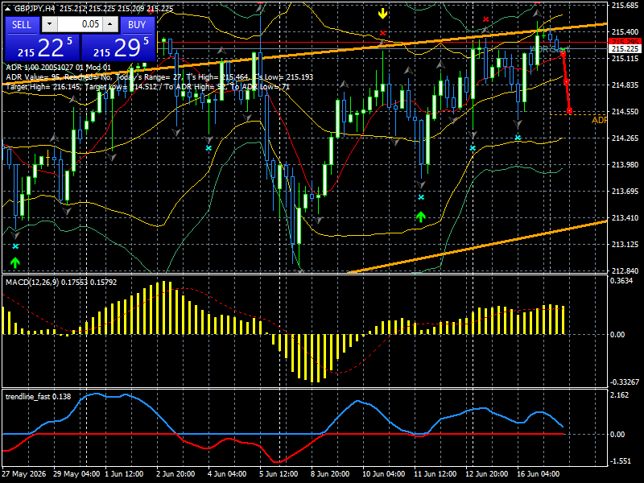Click the 215.685 price scale label
This screenshot has height=483, width=644.
625,6
